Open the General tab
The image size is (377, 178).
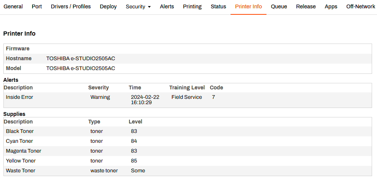point(13,7)
